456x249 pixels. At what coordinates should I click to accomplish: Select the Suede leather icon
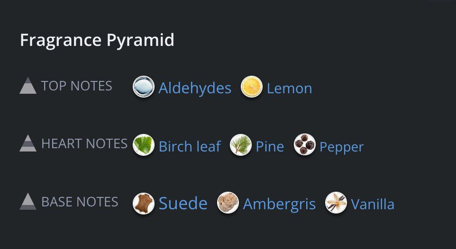tap(144, 203)
